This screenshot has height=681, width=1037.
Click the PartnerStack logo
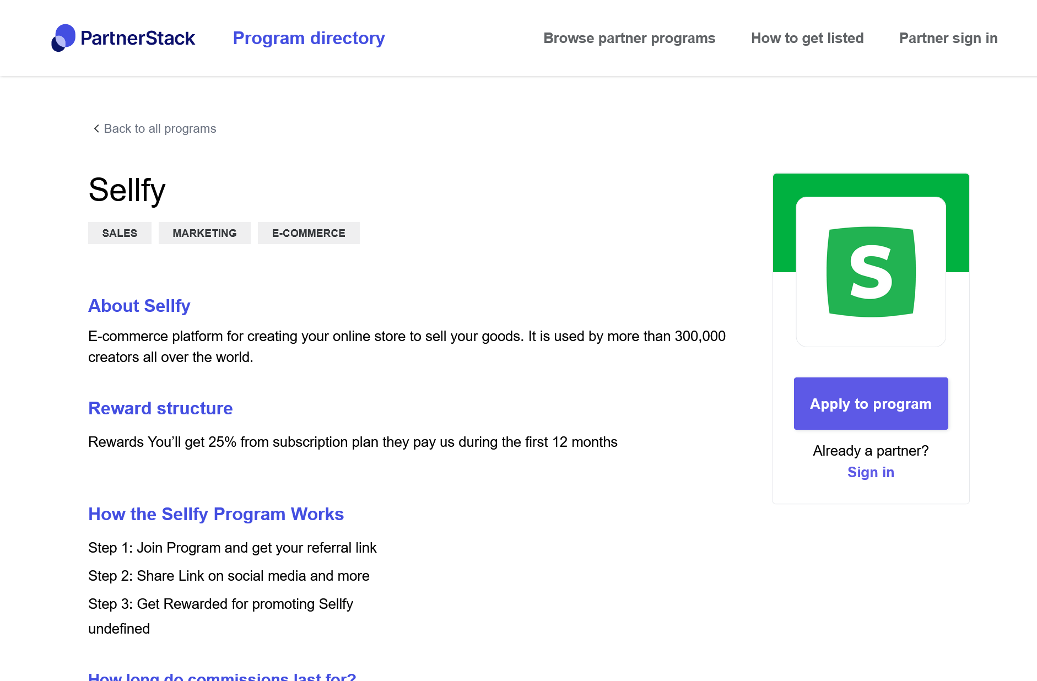point(123,38)
